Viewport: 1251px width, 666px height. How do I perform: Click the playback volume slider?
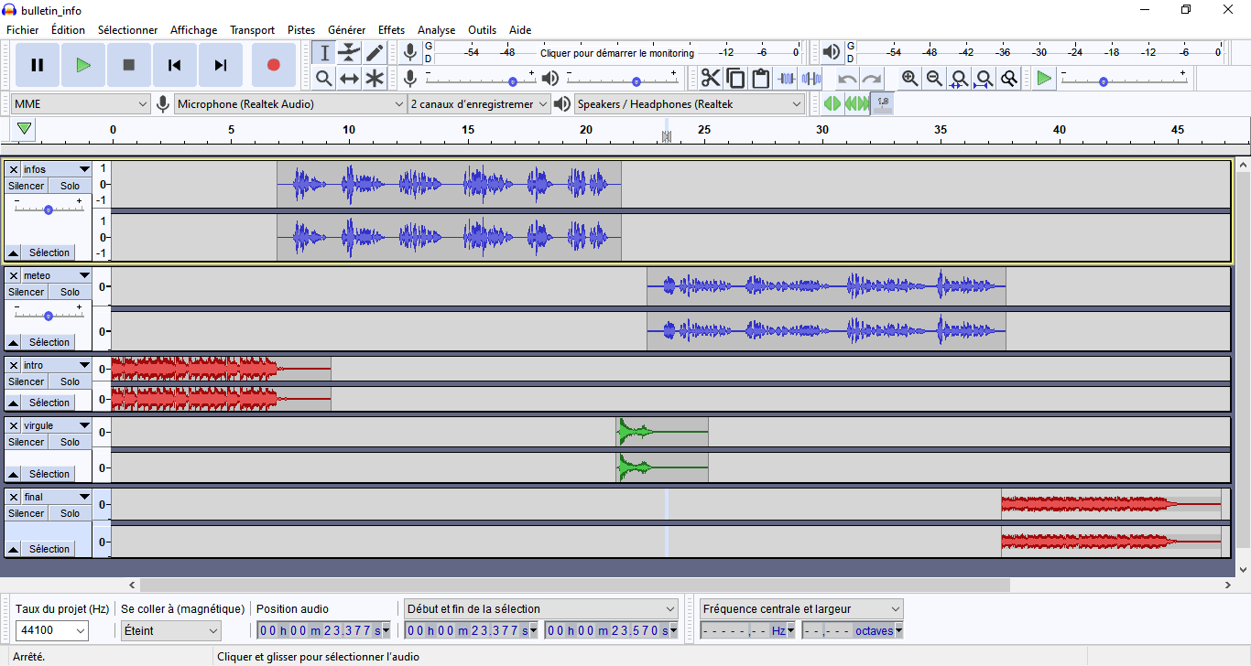tap(622, 79)
